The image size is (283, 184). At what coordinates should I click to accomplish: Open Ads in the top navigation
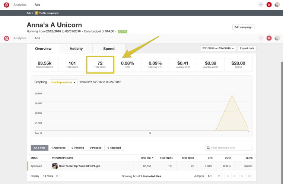pos(37,5)
